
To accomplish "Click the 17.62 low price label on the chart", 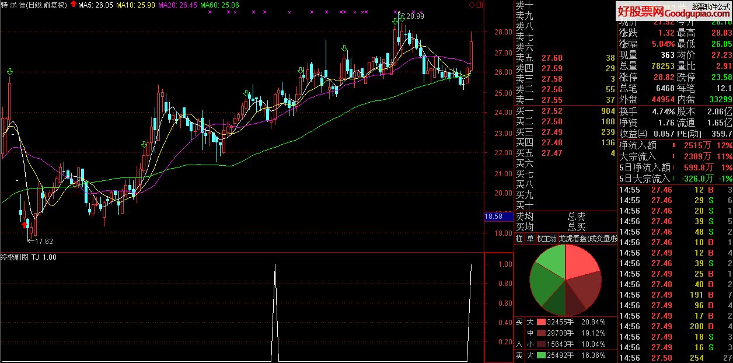I will pyautogui.click(x=44, y=241).
